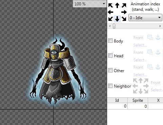This screenshot has height=125, width=163.
Task: Click the frame scrollbar right arrow
Action: 160,26
